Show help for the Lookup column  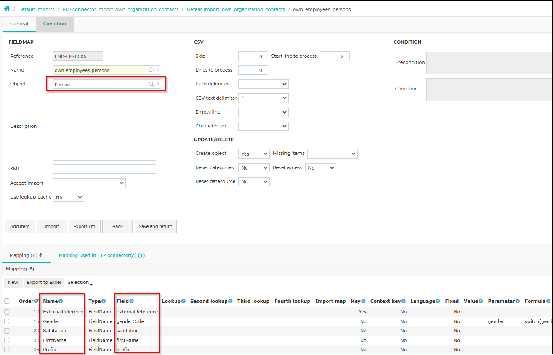pos(183,301)
